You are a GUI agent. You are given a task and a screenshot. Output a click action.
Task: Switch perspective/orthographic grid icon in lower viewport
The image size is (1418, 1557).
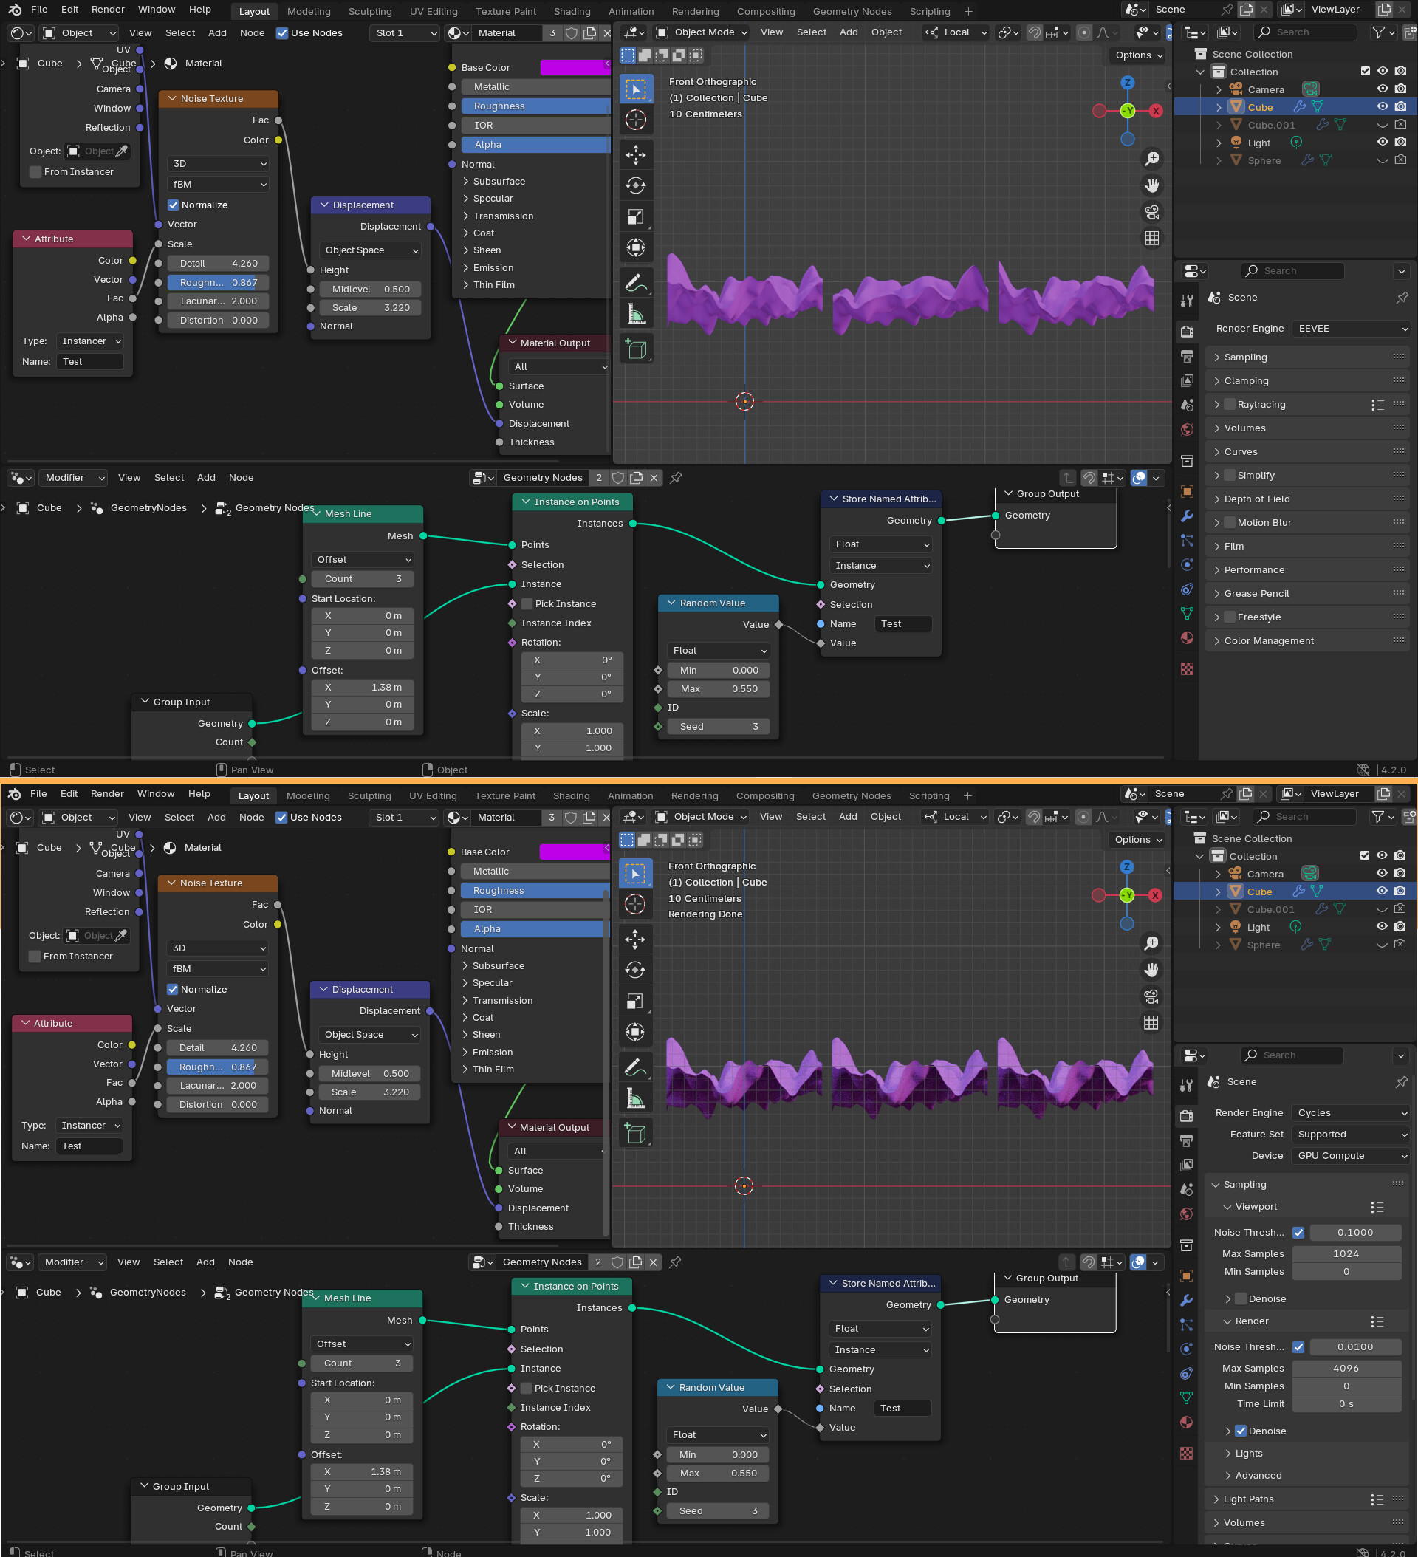1151,1022
